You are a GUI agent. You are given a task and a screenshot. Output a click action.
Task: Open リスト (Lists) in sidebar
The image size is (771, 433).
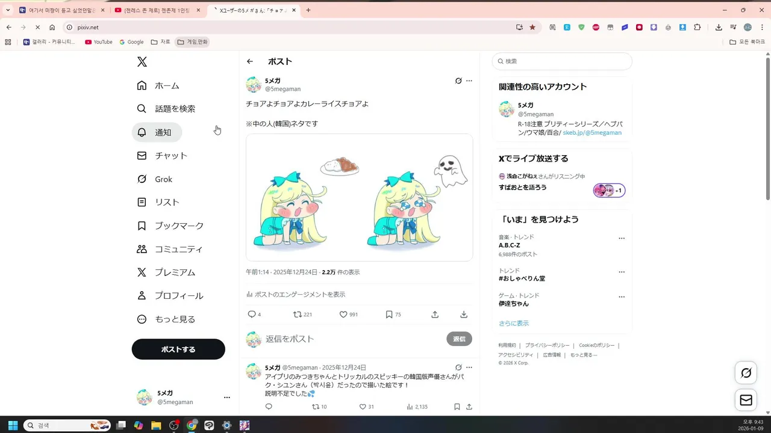pos(158,202)
